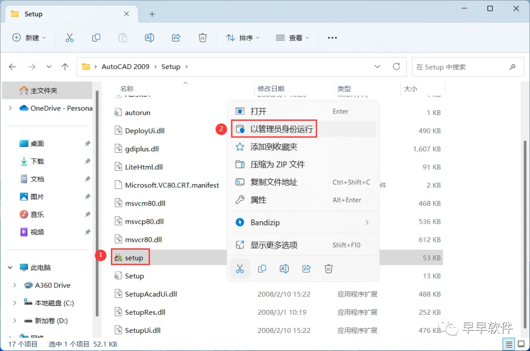This screenshot has height=351, width=530.
Task: Click the Share icon in context menu bottom row
Action: pos(306,269)
